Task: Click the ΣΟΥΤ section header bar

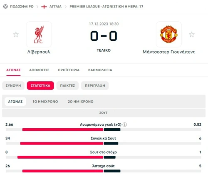Action: 104,113
